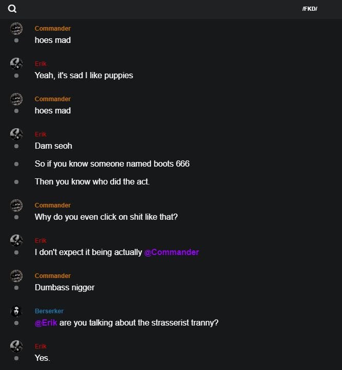
Task: Click the first Commander avatar in the chat
Action: 16,29
